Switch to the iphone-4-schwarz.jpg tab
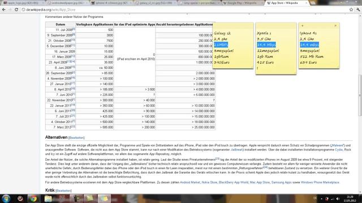The height and width of the screenshot is (203, 362). (x=111, y=3)
